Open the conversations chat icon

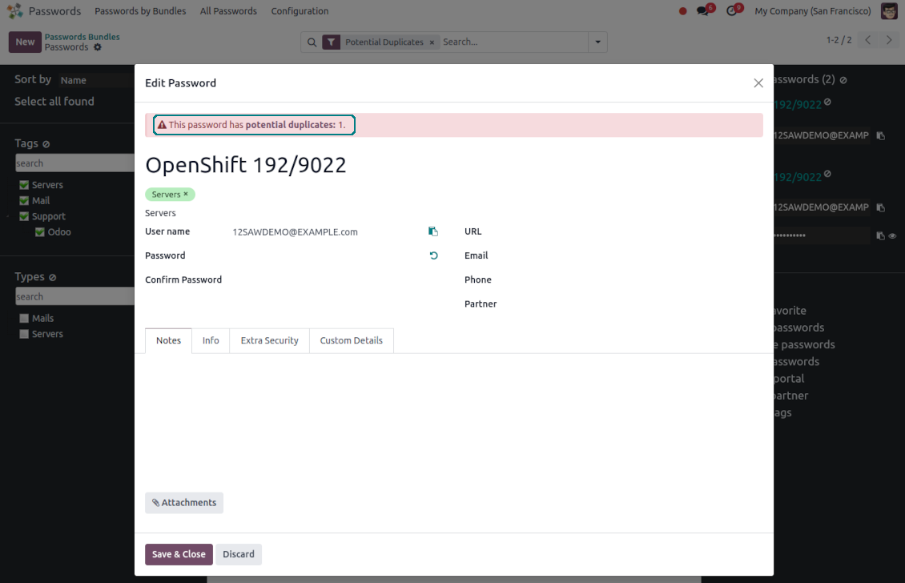pos(703,11)
